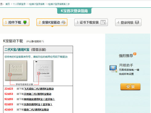
Task: Click the 强烈推荐 heading
Action: [126, 56]
